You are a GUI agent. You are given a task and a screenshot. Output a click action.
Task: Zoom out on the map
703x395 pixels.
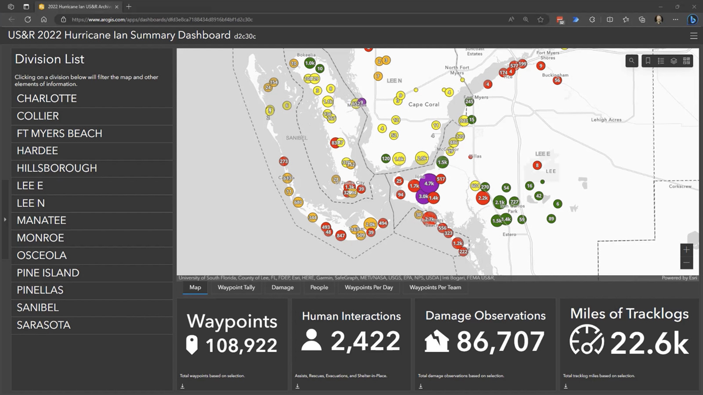[x=686, y=262]
